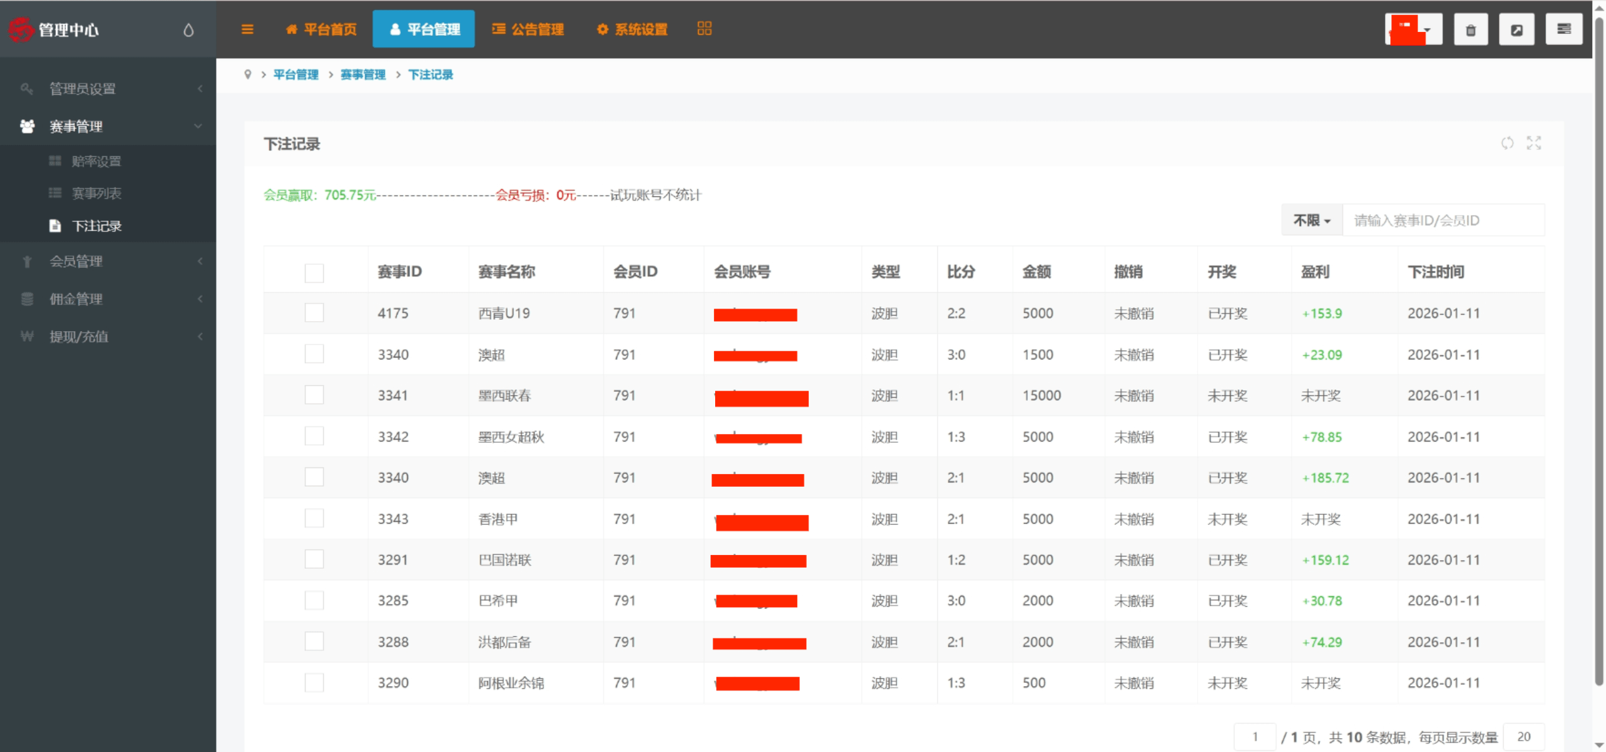Open 系统设置 top menu
This screenshot has height=752, width=1606.
632,29
